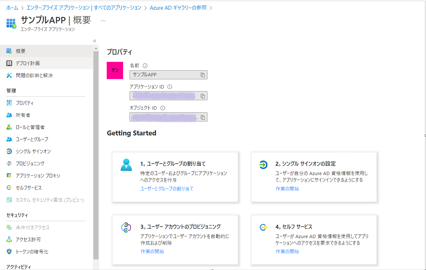This screenshot has height=270, width=426.
Task: Click ホーム breadcrumb link
Action: pos(12,8)
